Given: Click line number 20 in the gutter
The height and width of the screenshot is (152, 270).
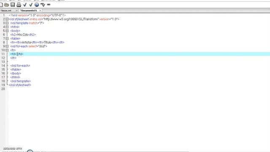Looking at the screenshot, I should pos(3,89).
